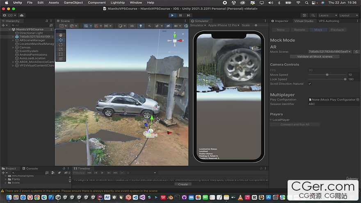The width and height of the screenshot is (361, 203).
Task: Click the Pause button in Unity toolbar
Action: pos(180,15)
